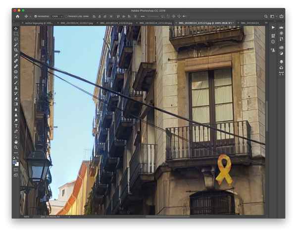The width and height of the screenshot is (297, 234).
Task: Go to Photoshop Home screen
Action: tap(17, 16)
